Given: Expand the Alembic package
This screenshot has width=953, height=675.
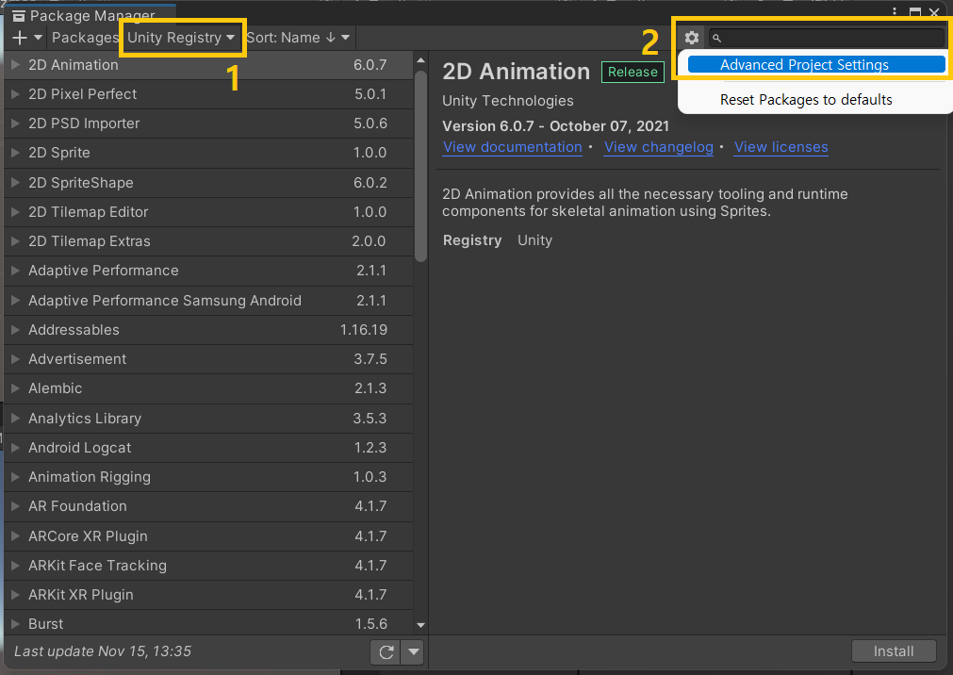Looking at the screenshot, I should tap(15, 388).
